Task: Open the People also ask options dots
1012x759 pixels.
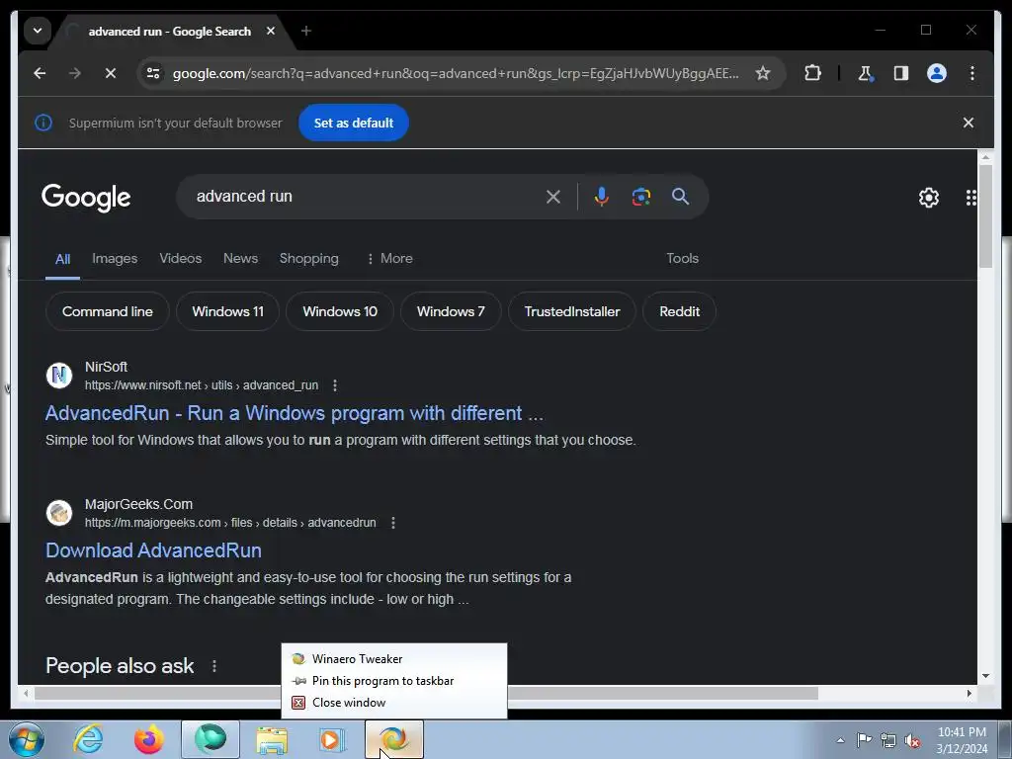Action: point(214,666)
